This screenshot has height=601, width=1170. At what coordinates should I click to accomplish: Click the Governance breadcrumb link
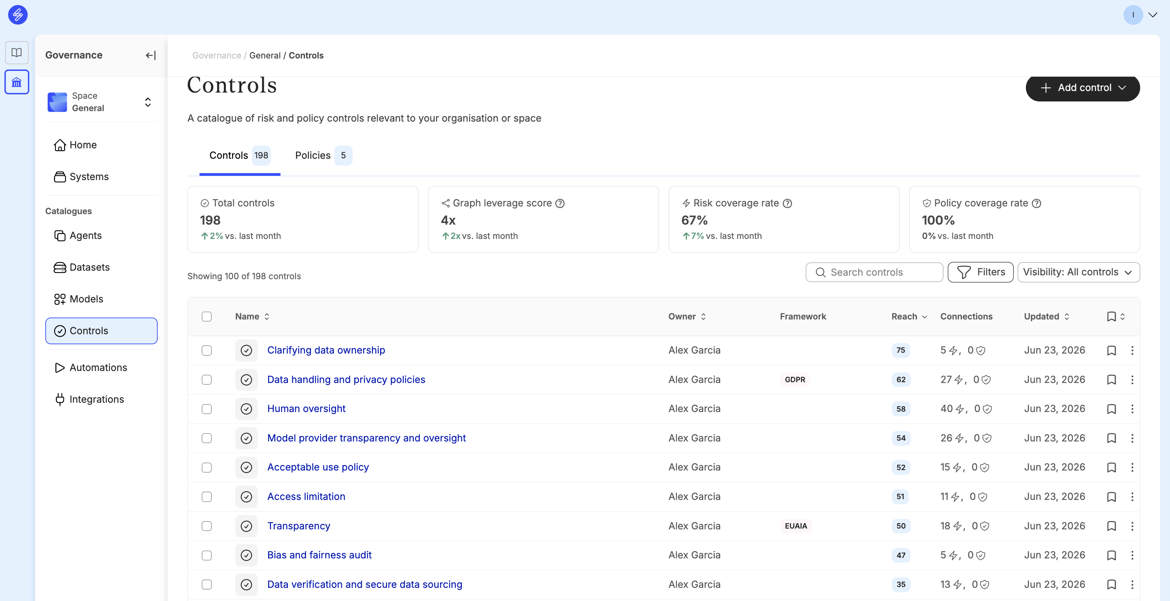click(217, 55)
